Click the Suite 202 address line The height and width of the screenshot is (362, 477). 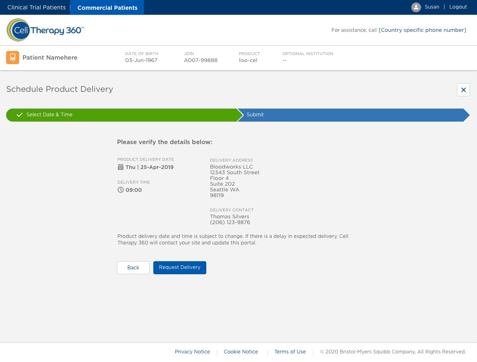tap(222, 184)
